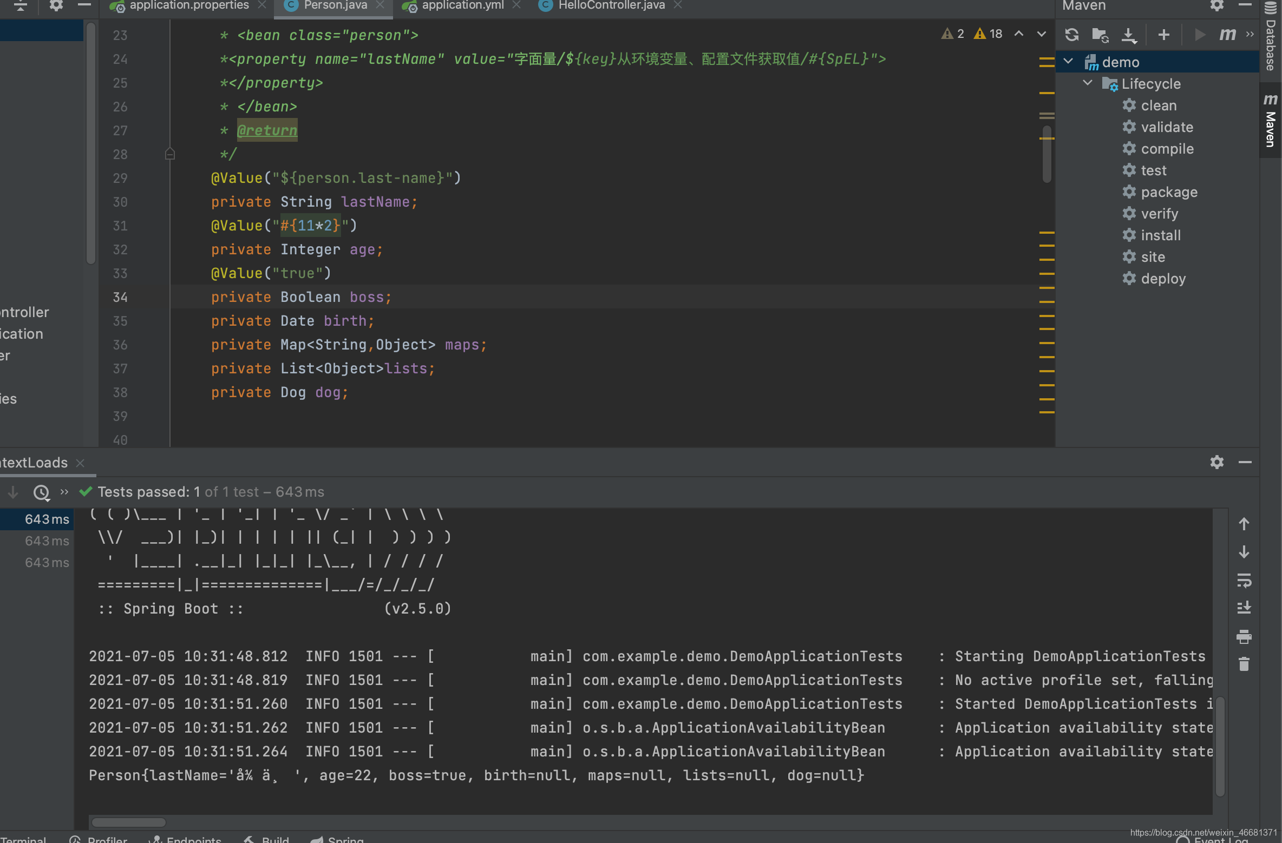
Task: Close the contextLoads run tab
Action: pos(80,463)
